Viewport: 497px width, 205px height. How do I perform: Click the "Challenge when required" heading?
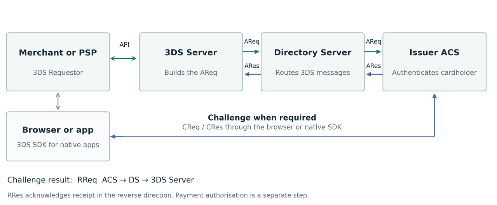click(262, 118)
